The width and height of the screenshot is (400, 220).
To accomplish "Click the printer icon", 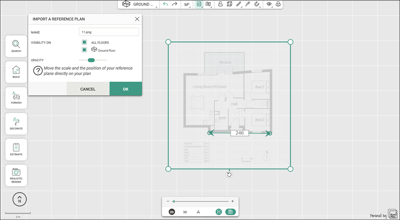I will [x=278, y=4].
